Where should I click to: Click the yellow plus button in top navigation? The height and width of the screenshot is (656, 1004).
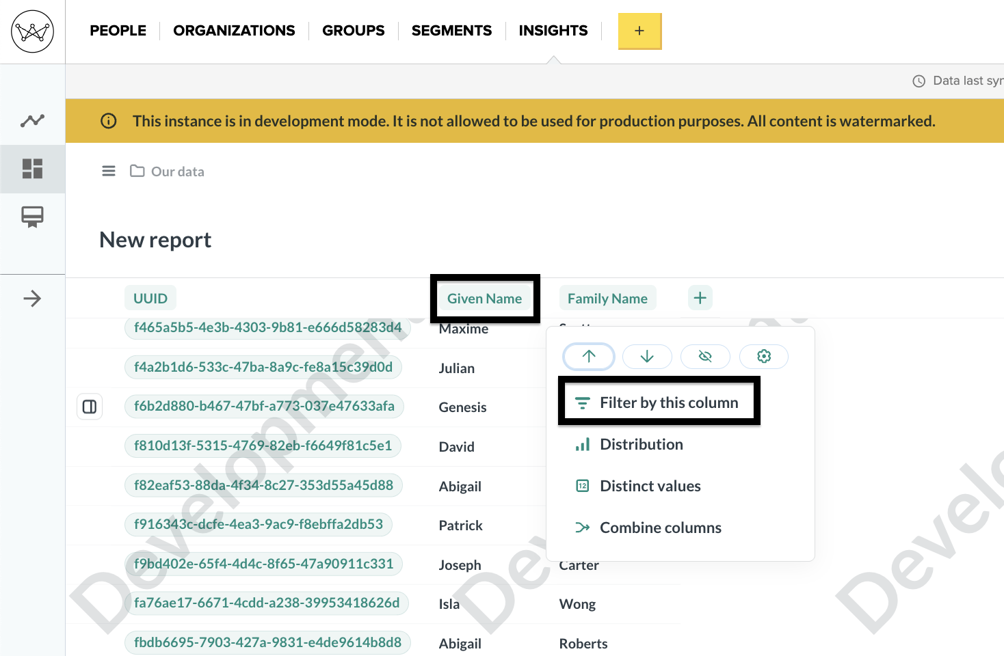click(x=639, y=31)
